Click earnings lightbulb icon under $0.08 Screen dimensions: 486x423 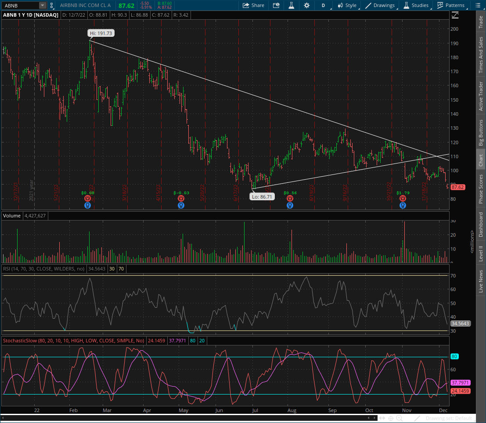pyautogui.click(x=88, y=205)
